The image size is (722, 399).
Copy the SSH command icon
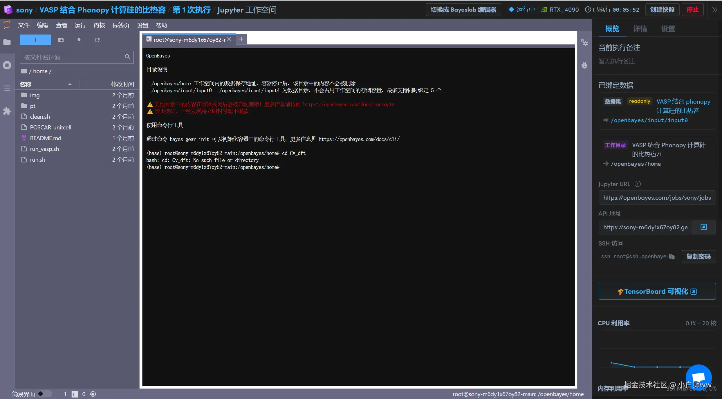pyautogui.click(x=672, y=257)
